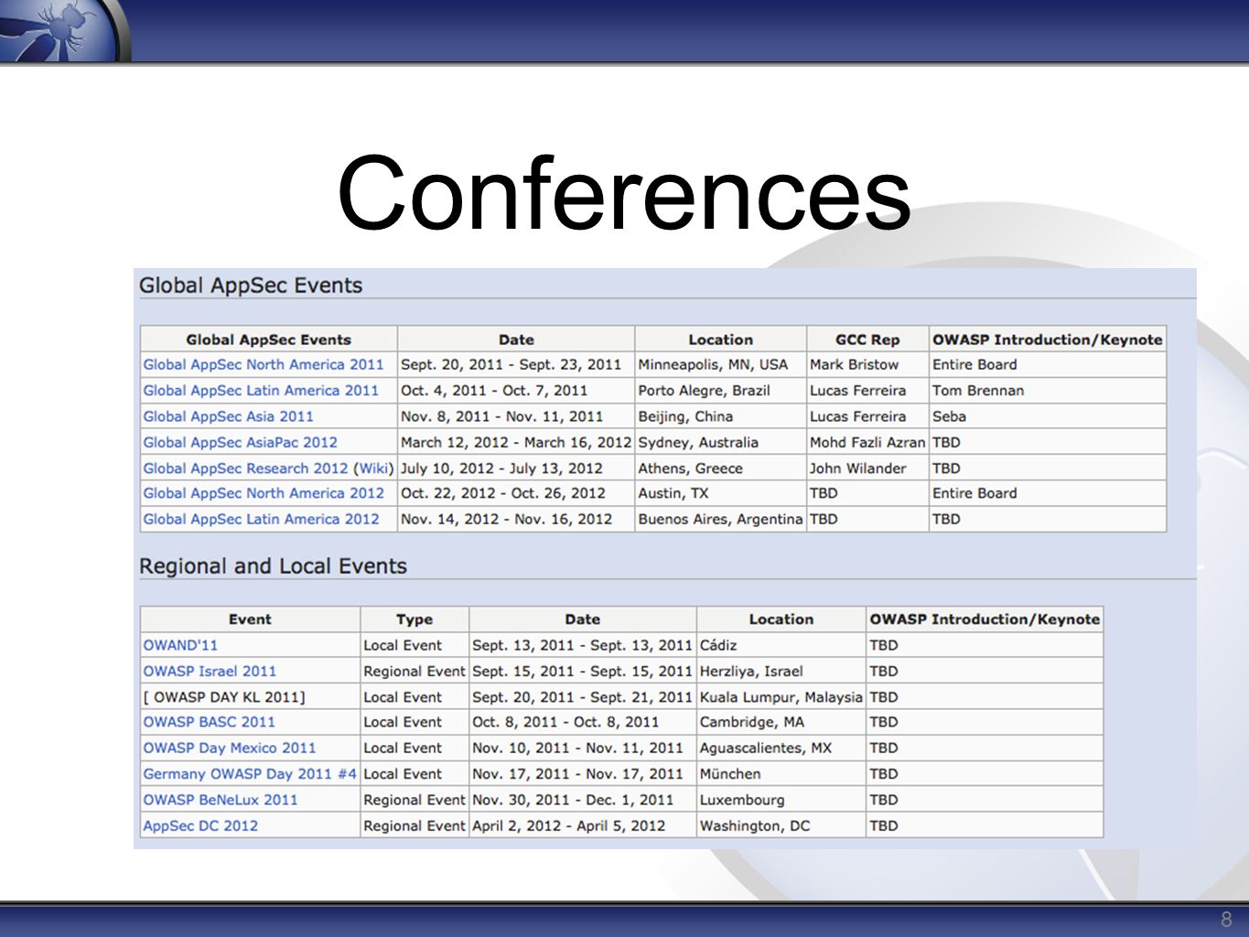Select the Tom Brennan keynote cell
The height and width of the screenshot is (937, 1249).
[x=1048, y=390]
